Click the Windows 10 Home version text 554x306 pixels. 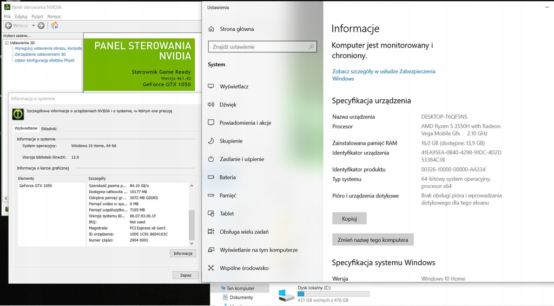tap(443, 278)
